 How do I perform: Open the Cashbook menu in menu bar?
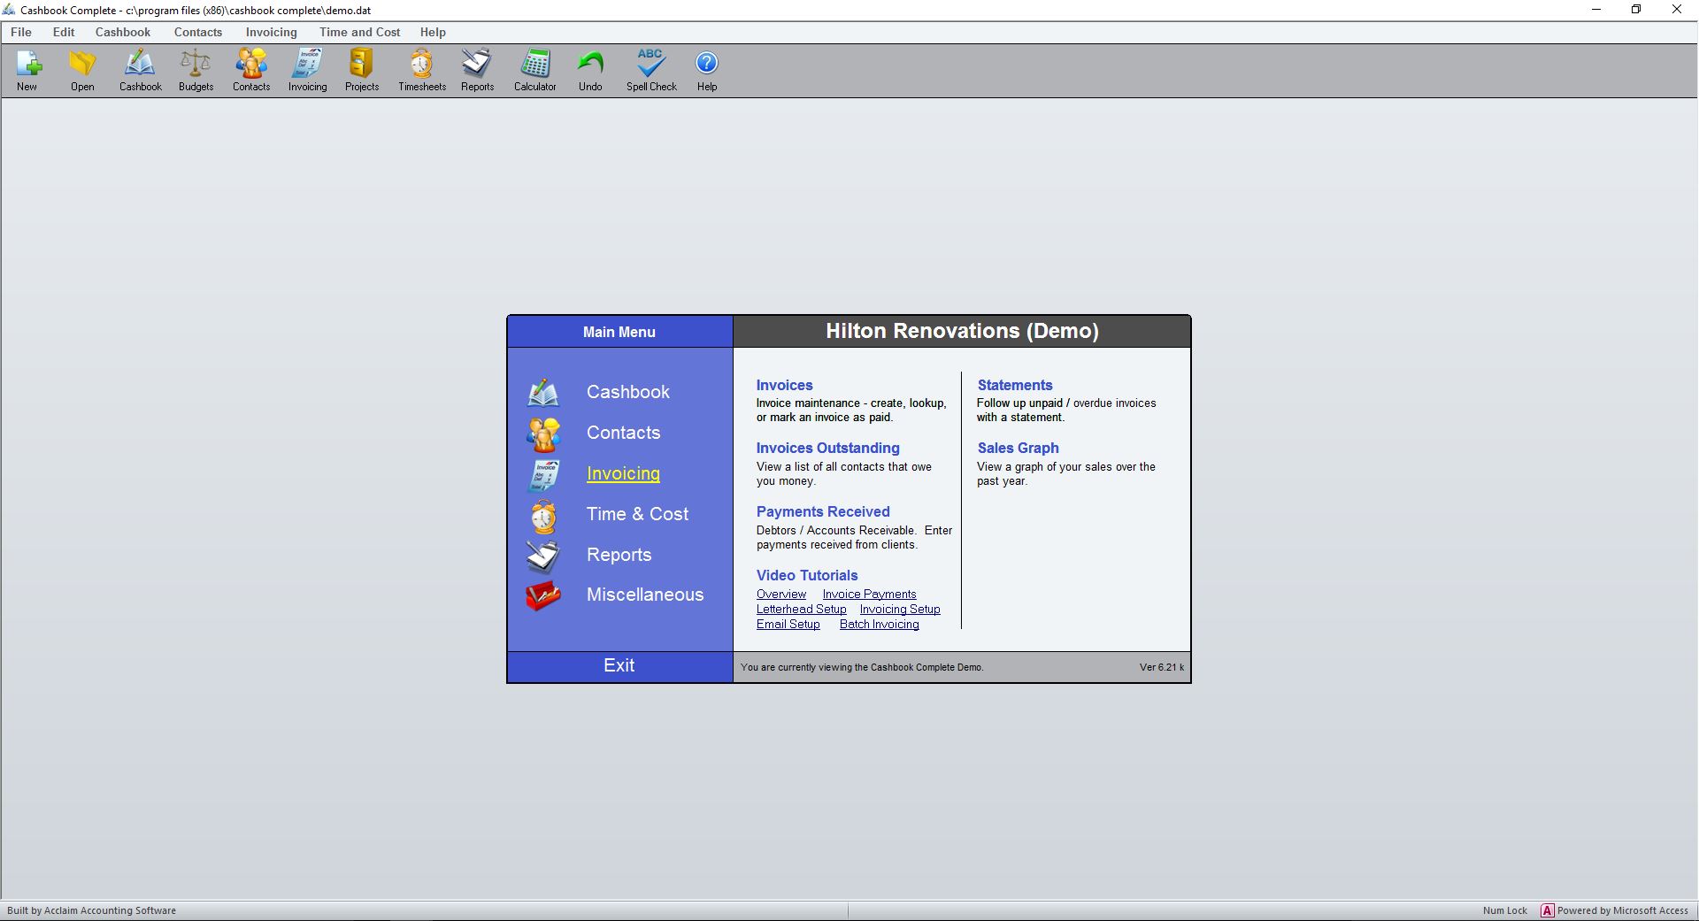(123, 32)
